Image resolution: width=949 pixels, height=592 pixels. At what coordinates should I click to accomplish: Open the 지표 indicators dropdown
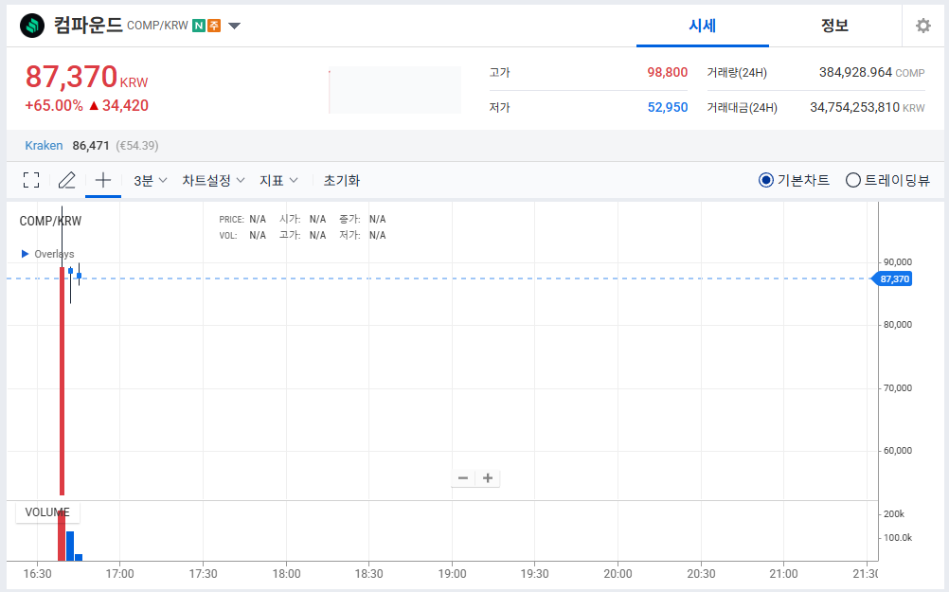(278, 180)
